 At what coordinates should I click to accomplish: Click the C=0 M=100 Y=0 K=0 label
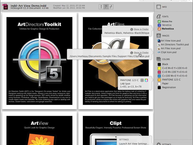pos(175,72)
